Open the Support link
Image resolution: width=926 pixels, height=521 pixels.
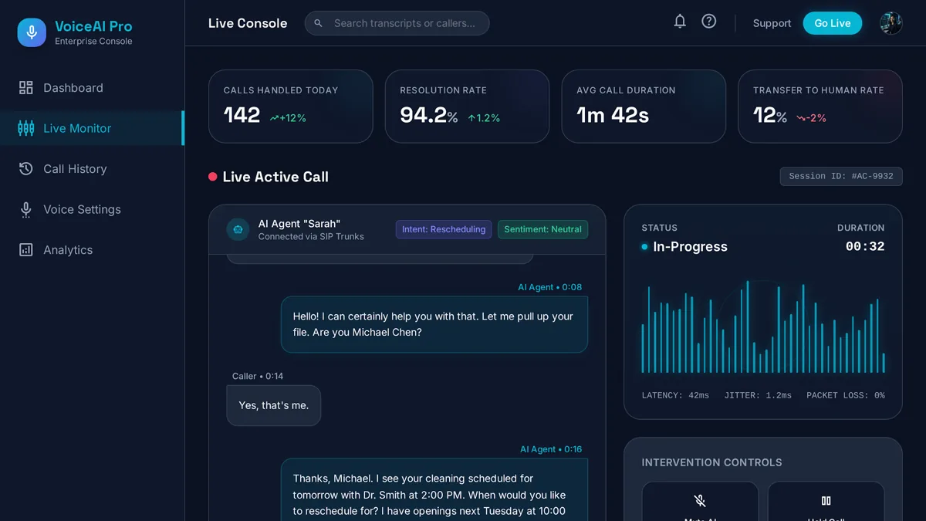point(772,23)
